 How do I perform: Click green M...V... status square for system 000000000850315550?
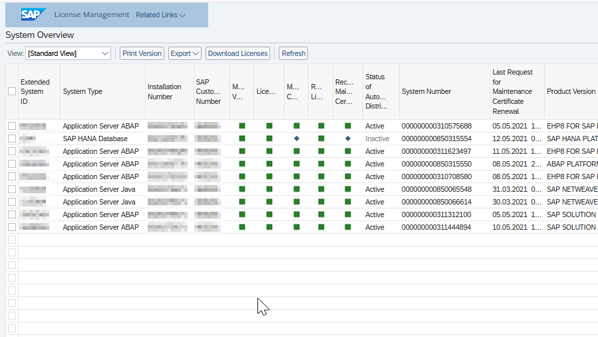(241, 164)
